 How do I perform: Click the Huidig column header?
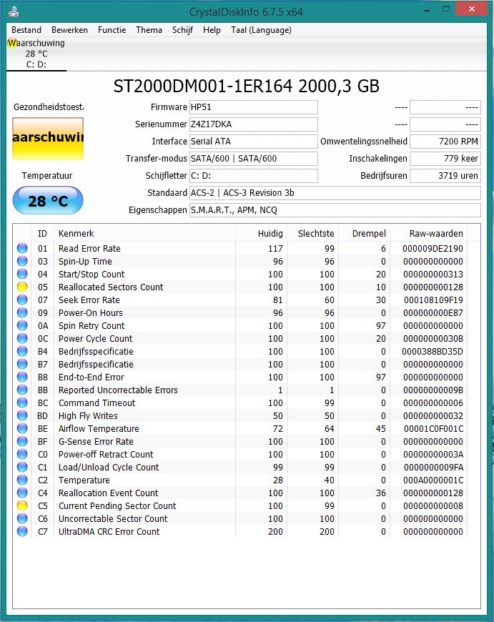point(261,234)
